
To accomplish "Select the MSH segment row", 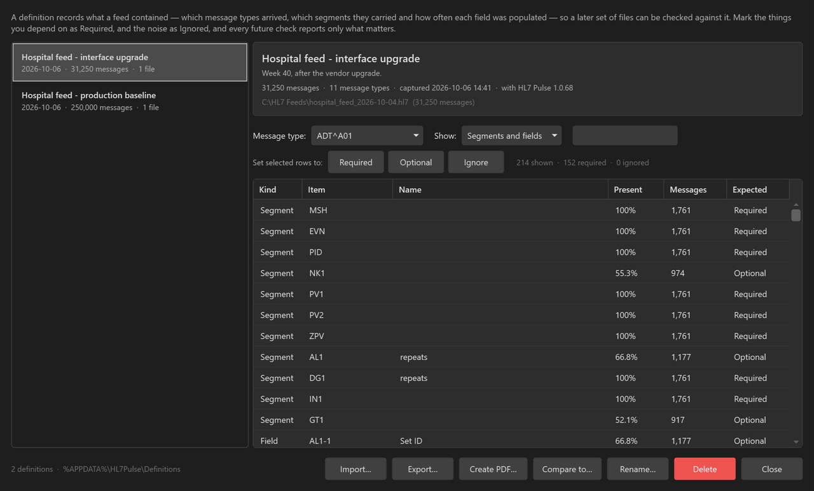I will [x=521, y=210].
